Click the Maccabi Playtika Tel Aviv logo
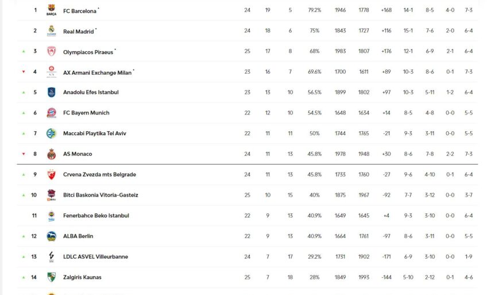Screen dimensions: 491x295 coord(52,133)
